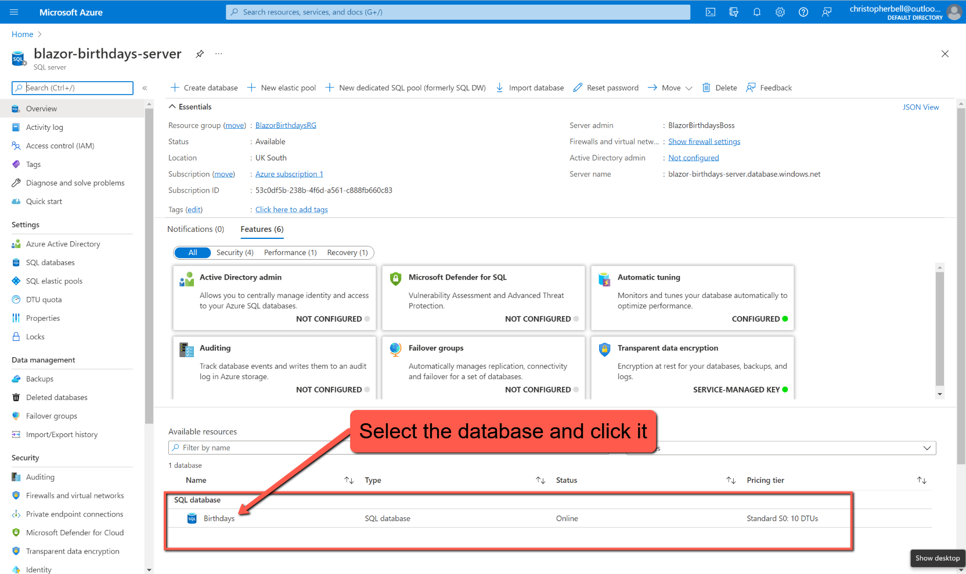
Task: Collapse the Essentials section
Action: (x=172, y=106)
